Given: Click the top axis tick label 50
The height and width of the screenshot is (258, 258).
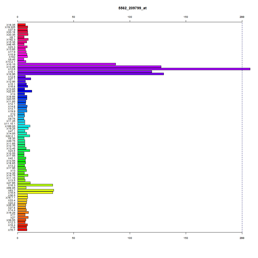Looking at the screenshot, I should (x=74, y=17).
